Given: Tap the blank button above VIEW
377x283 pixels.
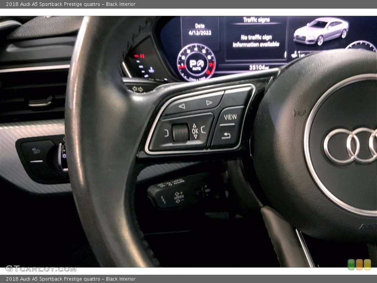Looking at the screenshot, I should tap(237, 97).
